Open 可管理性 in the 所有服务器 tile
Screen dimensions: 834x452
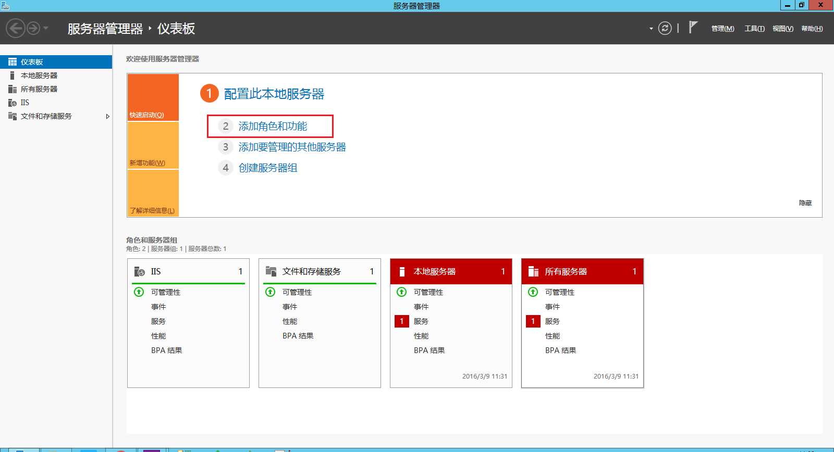(560, 292)
